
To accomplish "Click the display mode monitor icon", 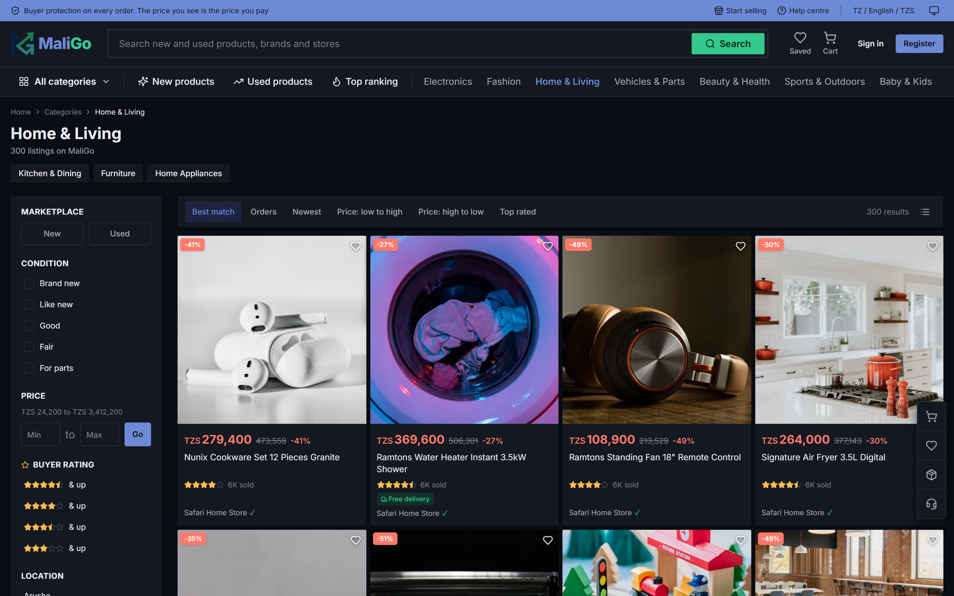I will pyautogui.click(x=934, y=11).
